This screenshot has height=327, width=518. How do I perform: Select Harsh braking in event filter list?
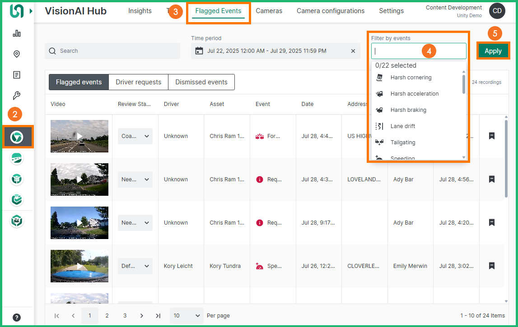click(408, 110)
